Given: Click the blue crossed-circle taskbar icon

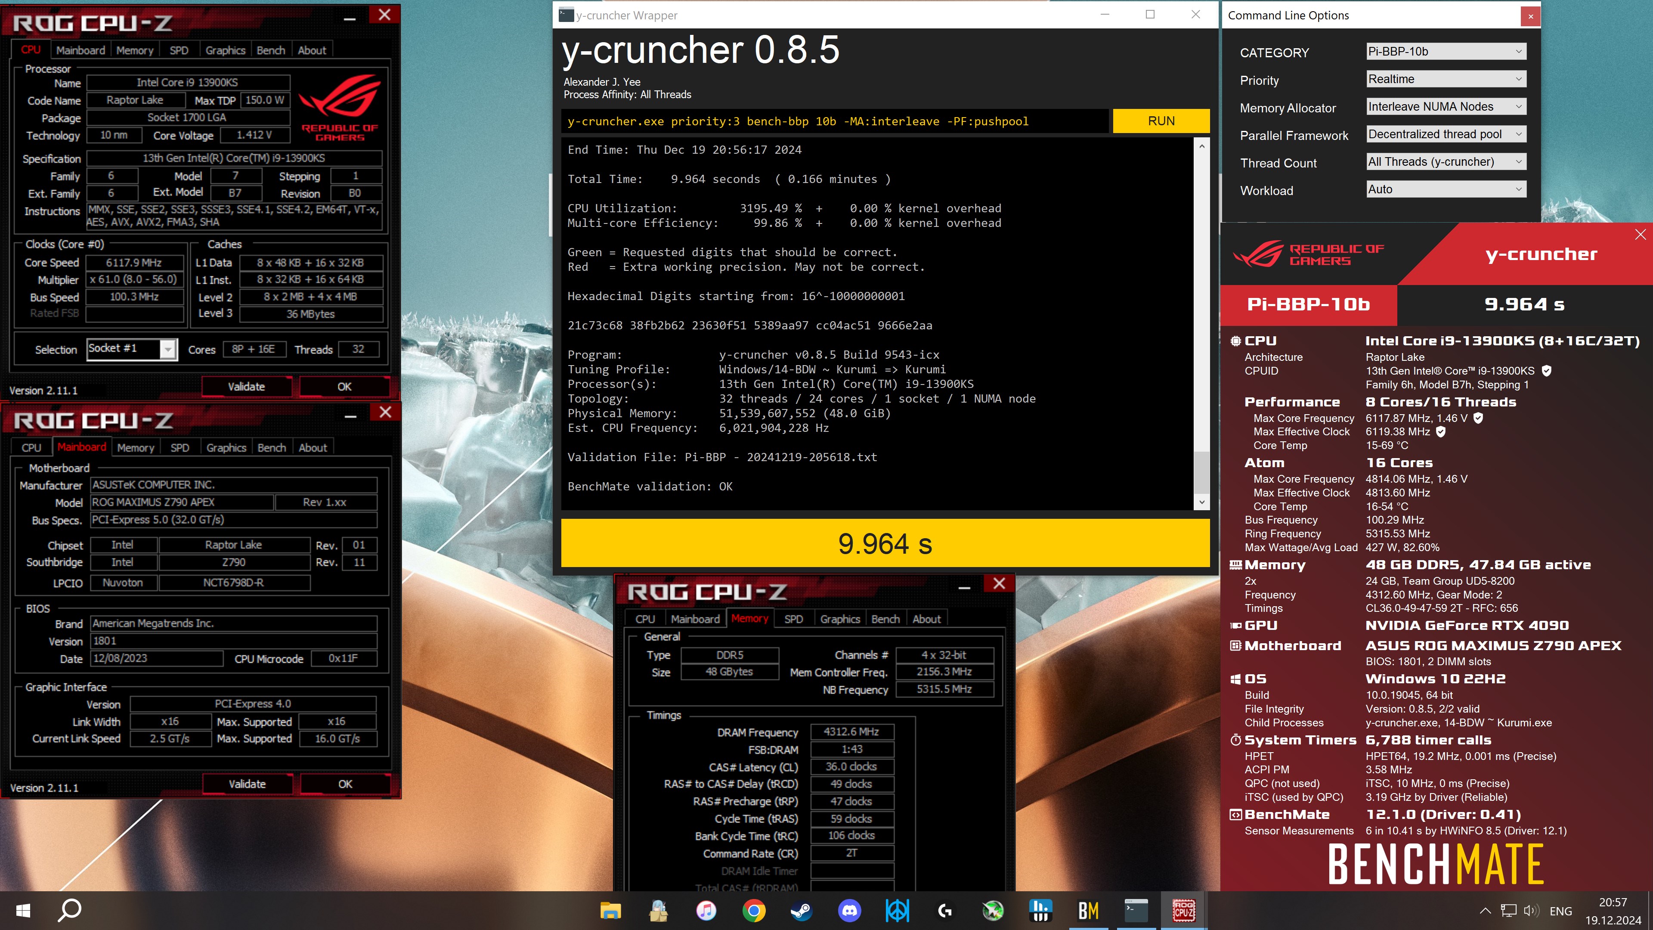Looking at the screenshot, I should coord(897,910).
